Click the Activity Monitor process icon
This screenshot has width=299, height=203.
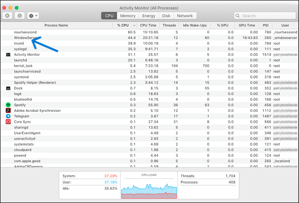point(8,54)
